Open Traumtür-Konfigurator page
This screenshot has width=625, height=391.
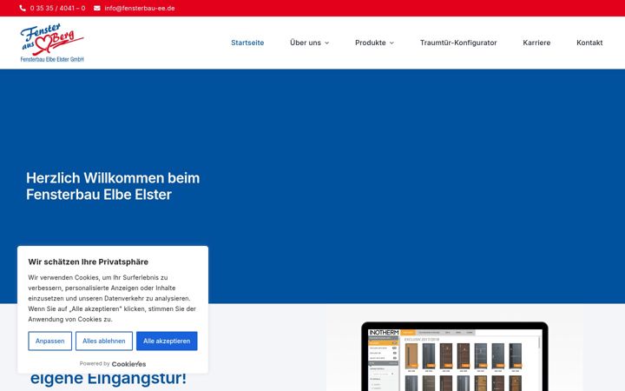tap(458, 43)
